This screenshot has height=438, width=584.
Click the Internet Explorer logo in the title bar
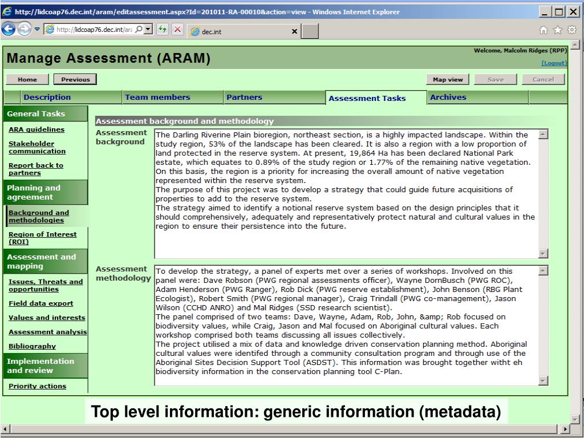point(7,11)
